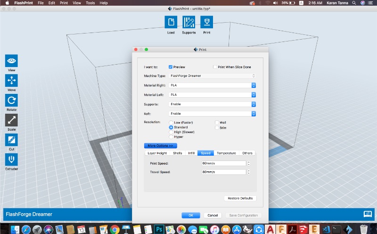377x234 pixels.
Task: Enable the Brim checkbox
Action: coord(217,127)
